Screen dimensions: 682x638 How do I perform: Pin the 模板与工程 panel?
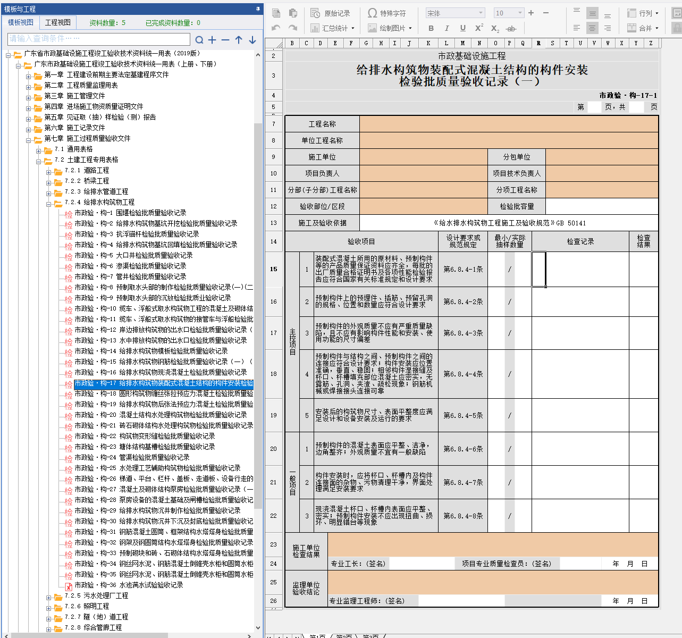coord(258,9)
